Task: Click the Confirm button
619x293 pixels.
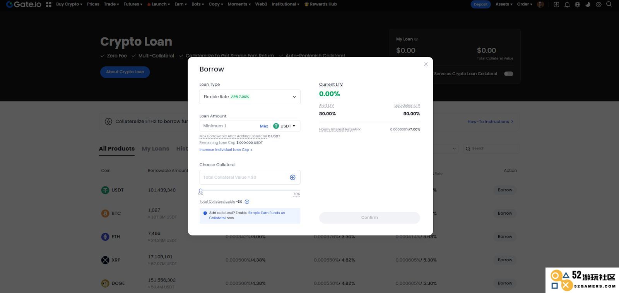Action: coord(369,218)
